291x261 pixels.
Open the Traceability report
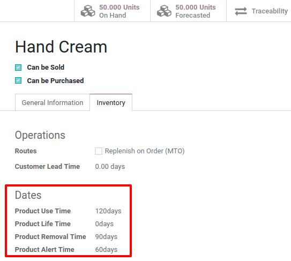(x=259, y=11)
